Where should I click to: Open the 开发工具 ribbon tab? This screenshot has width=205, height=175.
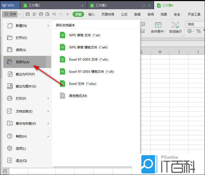pyautogui.click(x=194, y=14)
